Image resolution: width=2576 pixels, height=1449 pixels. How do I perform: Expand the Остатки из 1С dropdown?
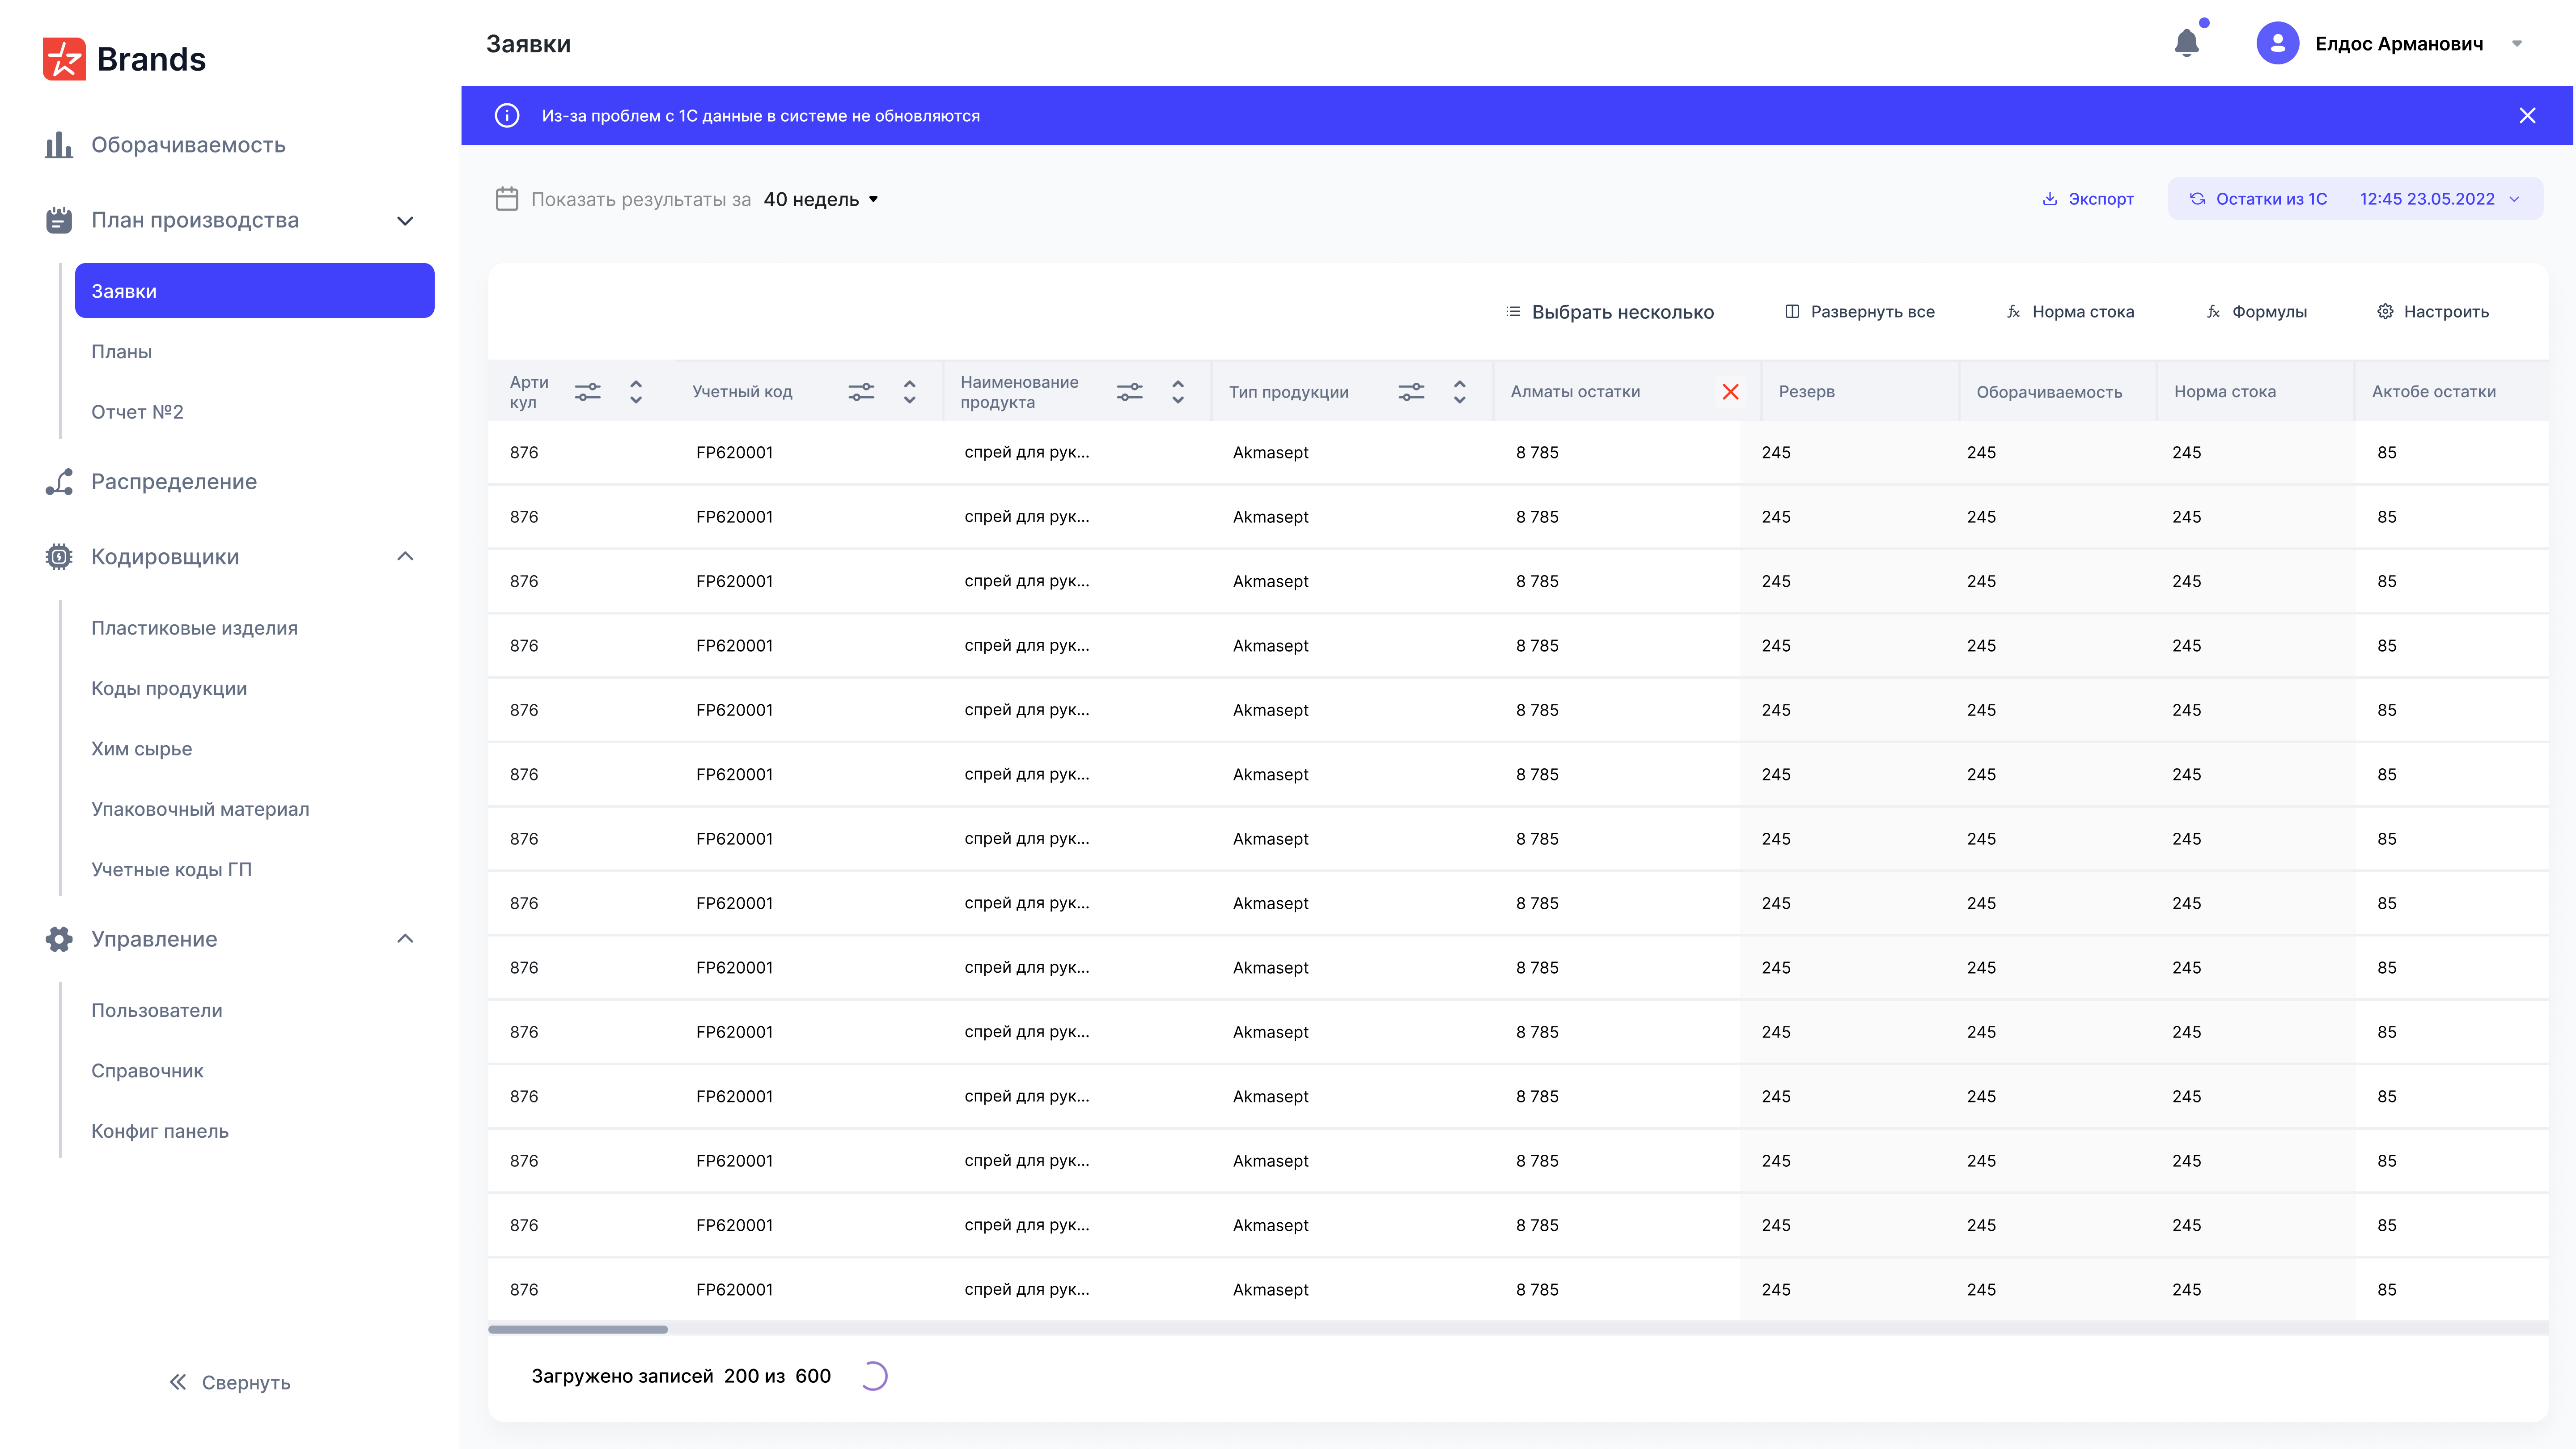2514,199
